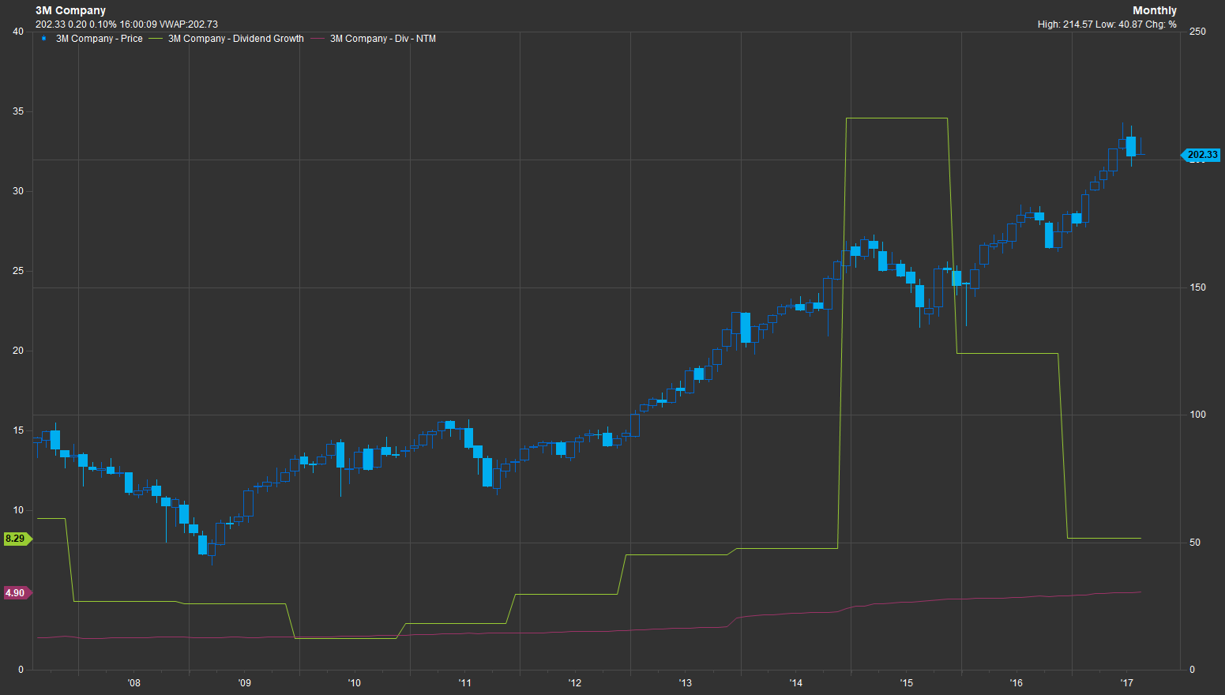Select the '10 year label on time axis
The height and width of the screenshot is (695, 1225).
point(354,683)
